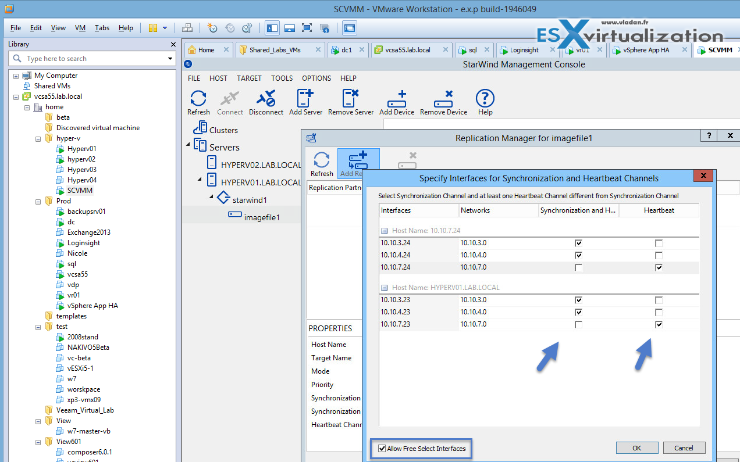Click Refresh in the Replication Manager window
The height and width of the screenshot is (462, 740).
tap(322, 164)
